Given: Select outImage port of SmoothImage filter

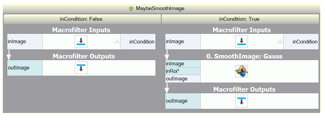Looking at the screenshot, I should point(183,79).
